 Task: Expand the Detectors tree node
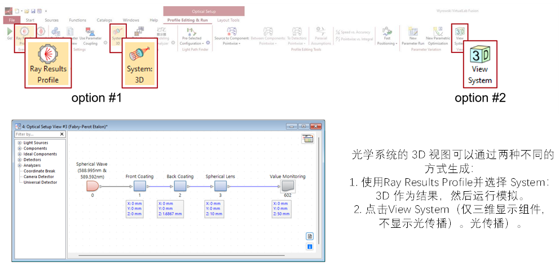(x=20, y=160)
